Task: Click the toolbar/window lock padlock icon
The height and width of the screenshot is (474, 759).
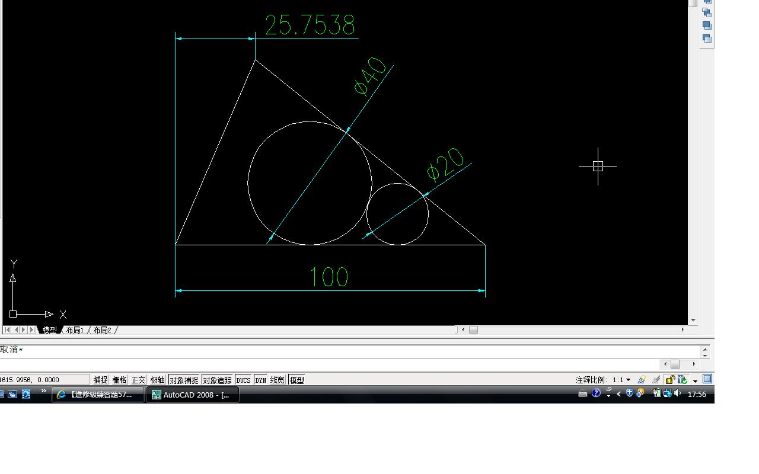Action: click(x=671, y=379)
